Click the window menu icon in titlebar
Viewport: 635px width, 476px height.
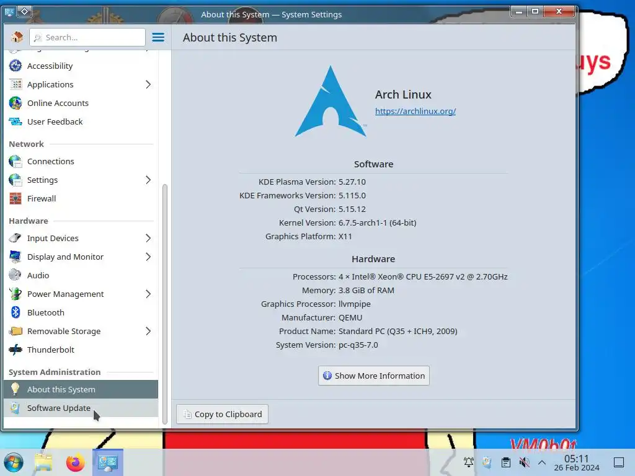[x=9, y=12]
